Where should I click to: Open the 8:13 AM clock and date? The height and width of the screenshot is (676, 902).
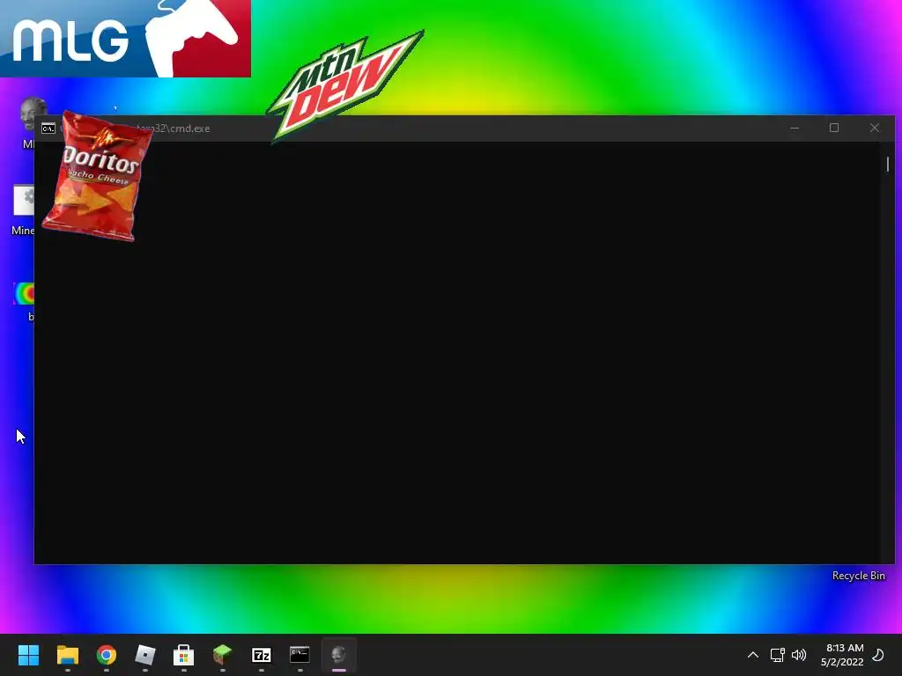(842, 655)
